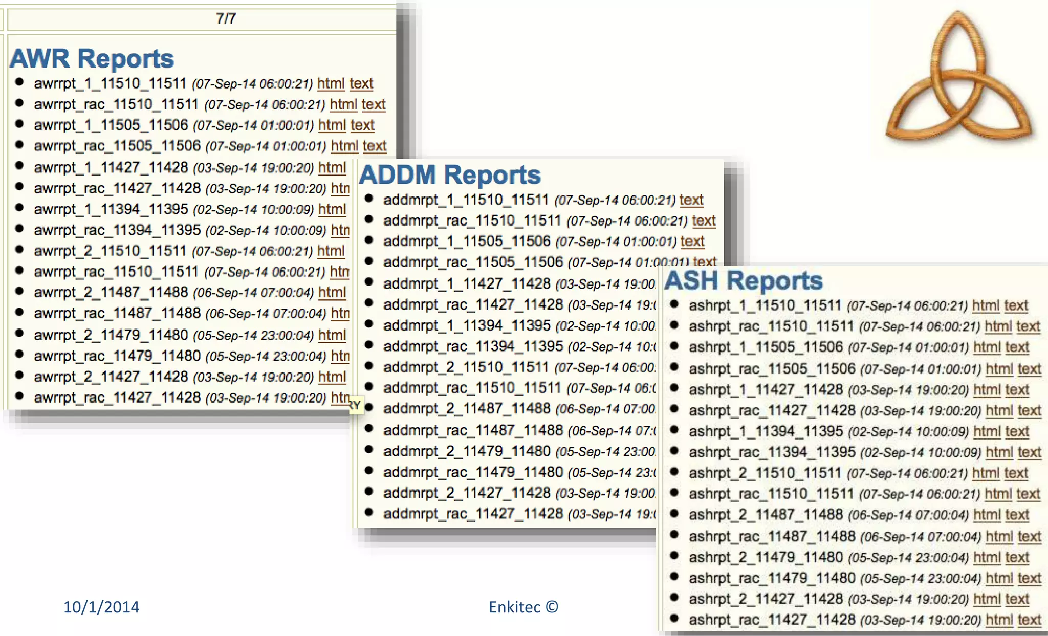Open html link for ashrpt_1_11510_11511

coord(986,306)
